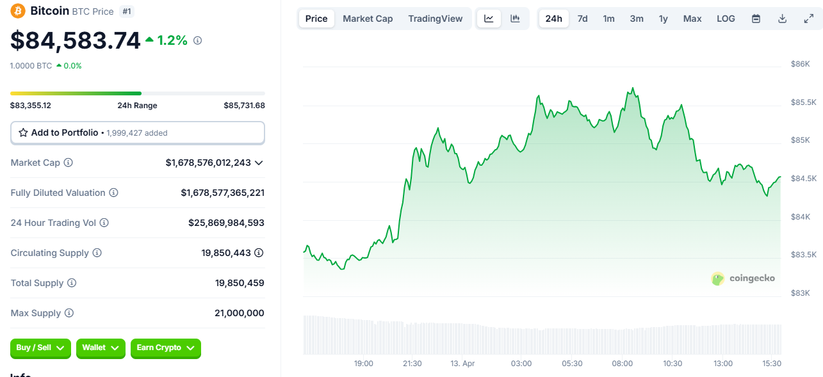Switch to candlestick chart icon
This screenshot has width=823, height=377.
click(x=515, y=19)
